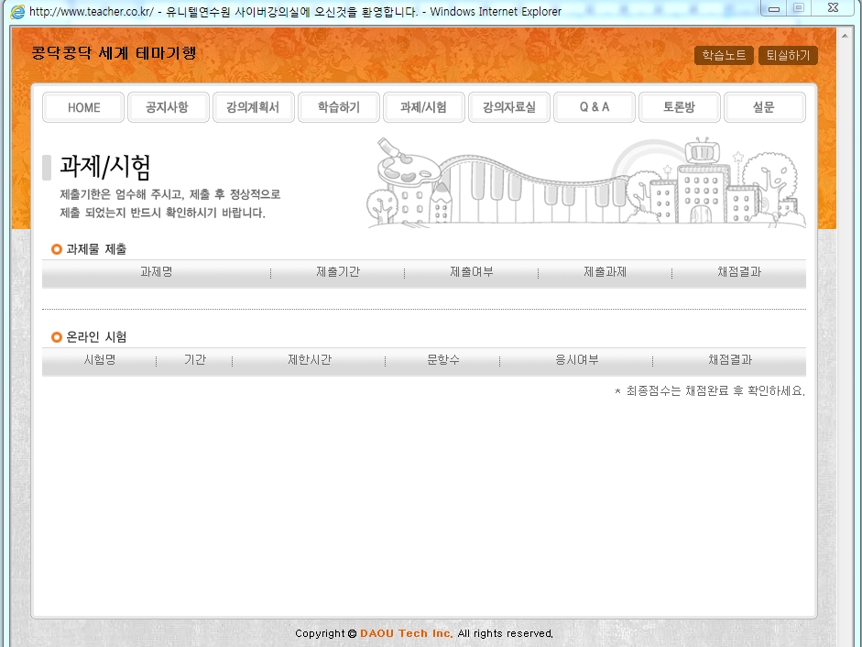Click the Internet Explorer logo icon
The width and height of the screenshot is (862, 647).
(x=17, y=12)
